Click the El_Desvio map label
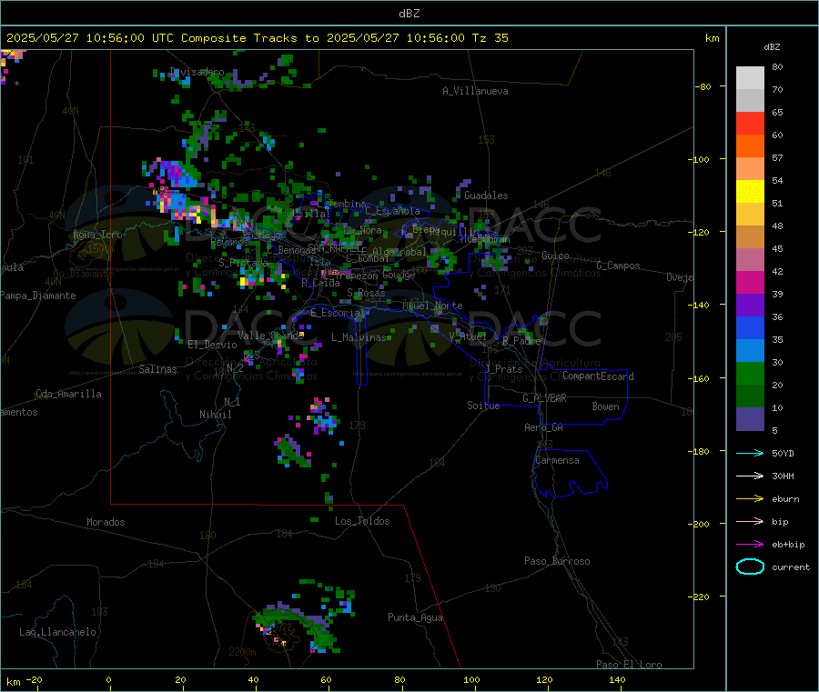 pos(213,345)
